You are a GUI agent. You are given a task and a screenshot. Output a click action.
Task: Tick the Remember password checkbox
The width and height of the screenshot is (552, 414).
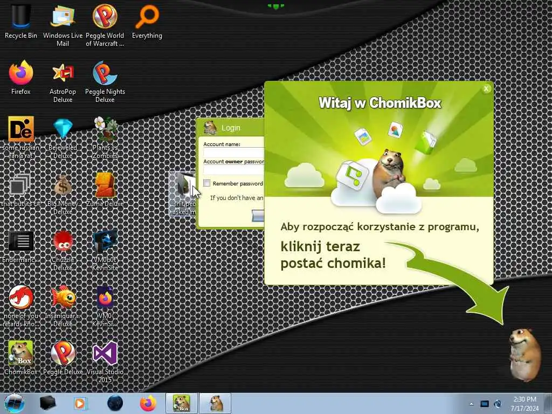(x=206, y=183)
